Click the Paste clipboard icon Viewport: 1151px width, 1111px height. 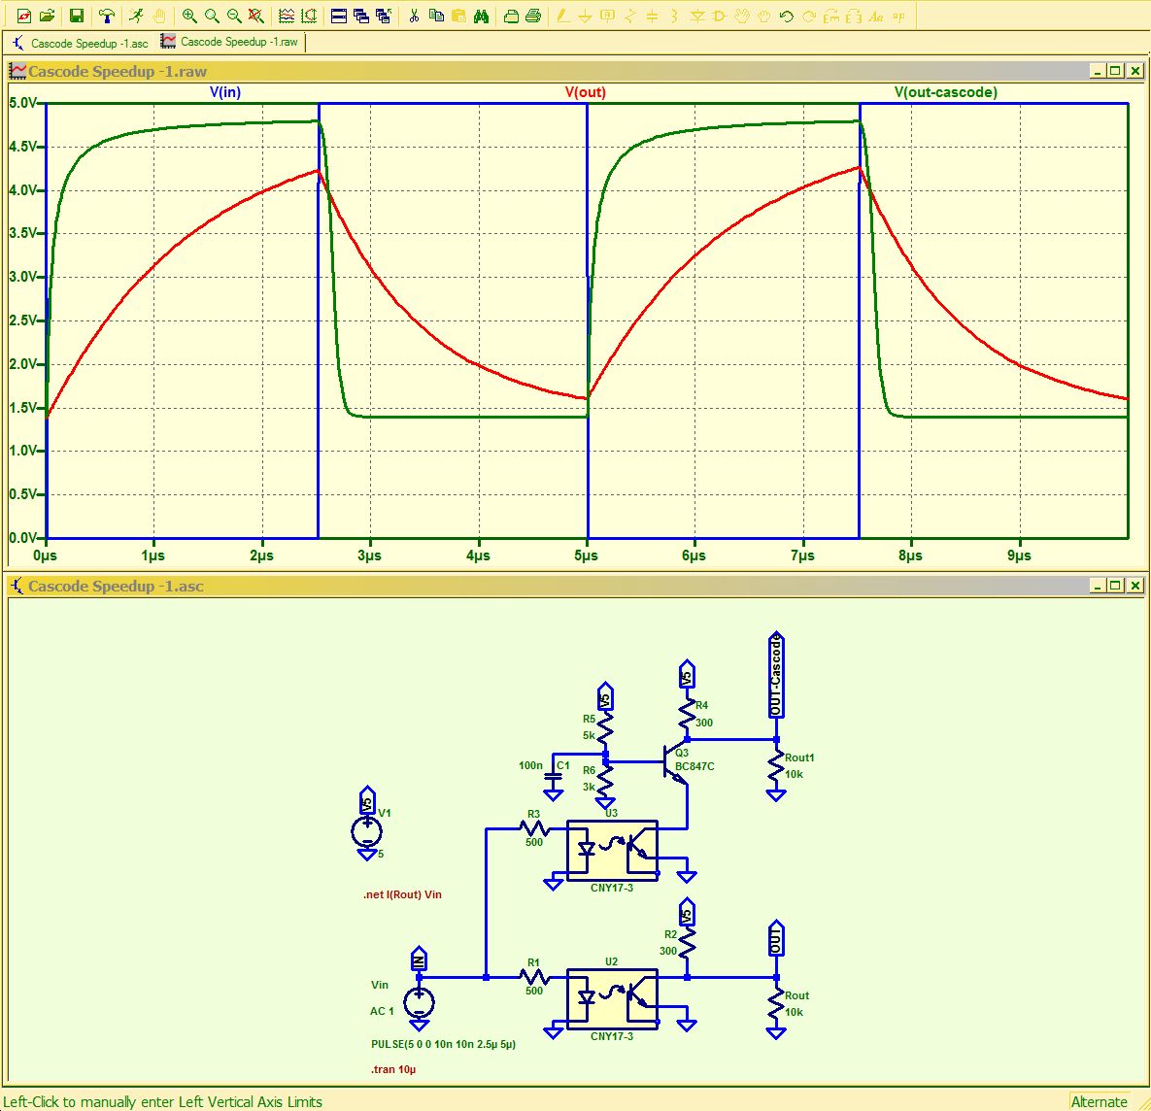[x=458, y=16]
